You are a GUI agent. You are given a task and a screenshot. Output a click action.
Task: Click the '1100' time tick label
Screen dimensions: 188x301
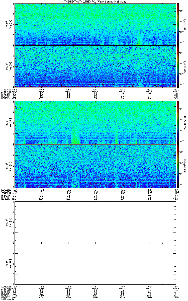[x=95, y=297]
